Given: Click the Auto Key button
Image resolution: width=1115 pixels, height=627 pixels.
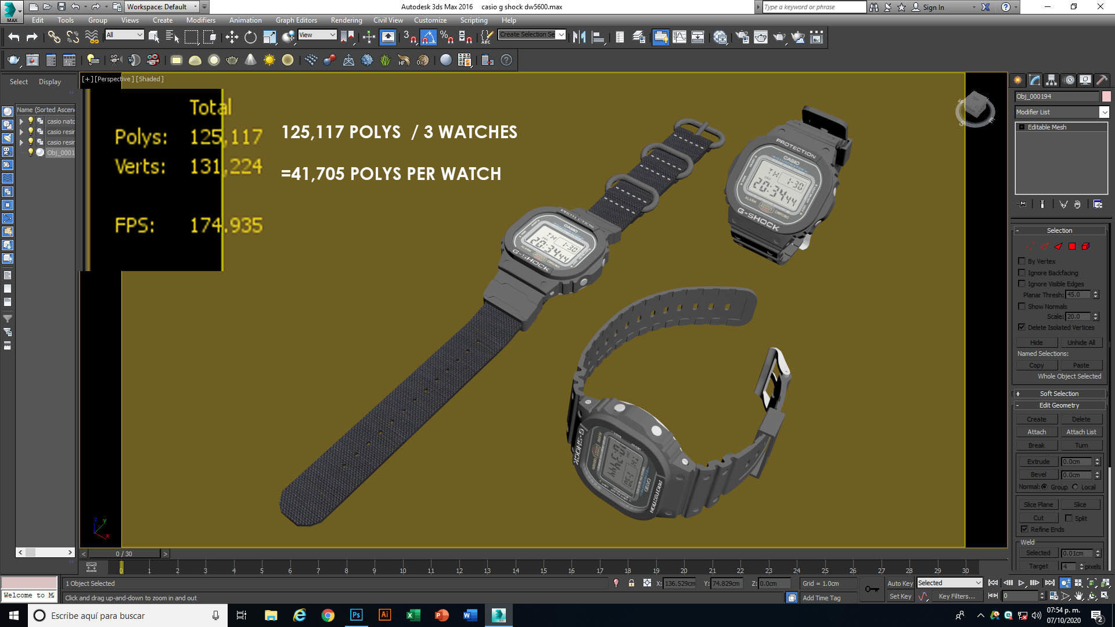Looking at the screenshot, I should (x=900, y=583).
